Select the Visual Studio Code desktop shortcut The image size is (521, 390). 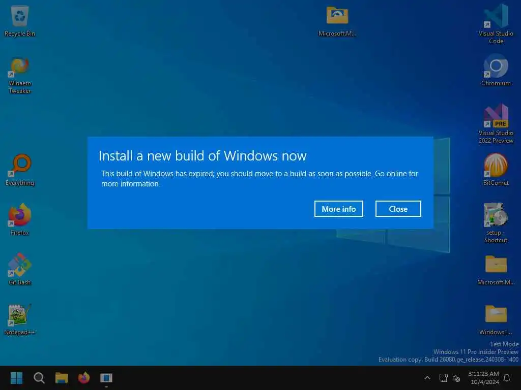click(x=496, y=24)
